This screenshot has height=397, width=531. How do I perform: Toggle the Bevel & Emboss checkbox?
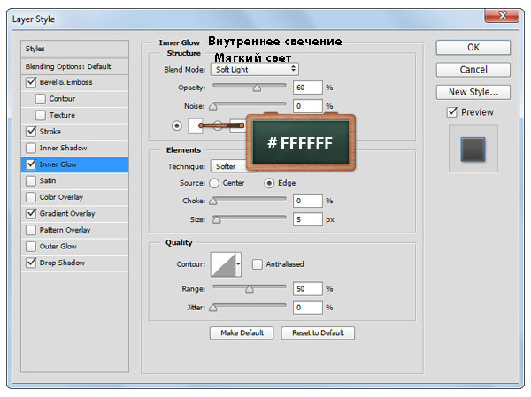click(31, 82)
